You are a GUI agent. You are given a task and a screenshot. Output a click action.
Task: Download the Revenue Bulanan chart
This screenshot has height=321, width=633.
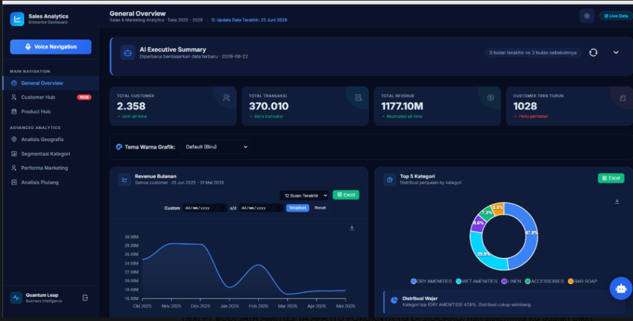point(352,228)
